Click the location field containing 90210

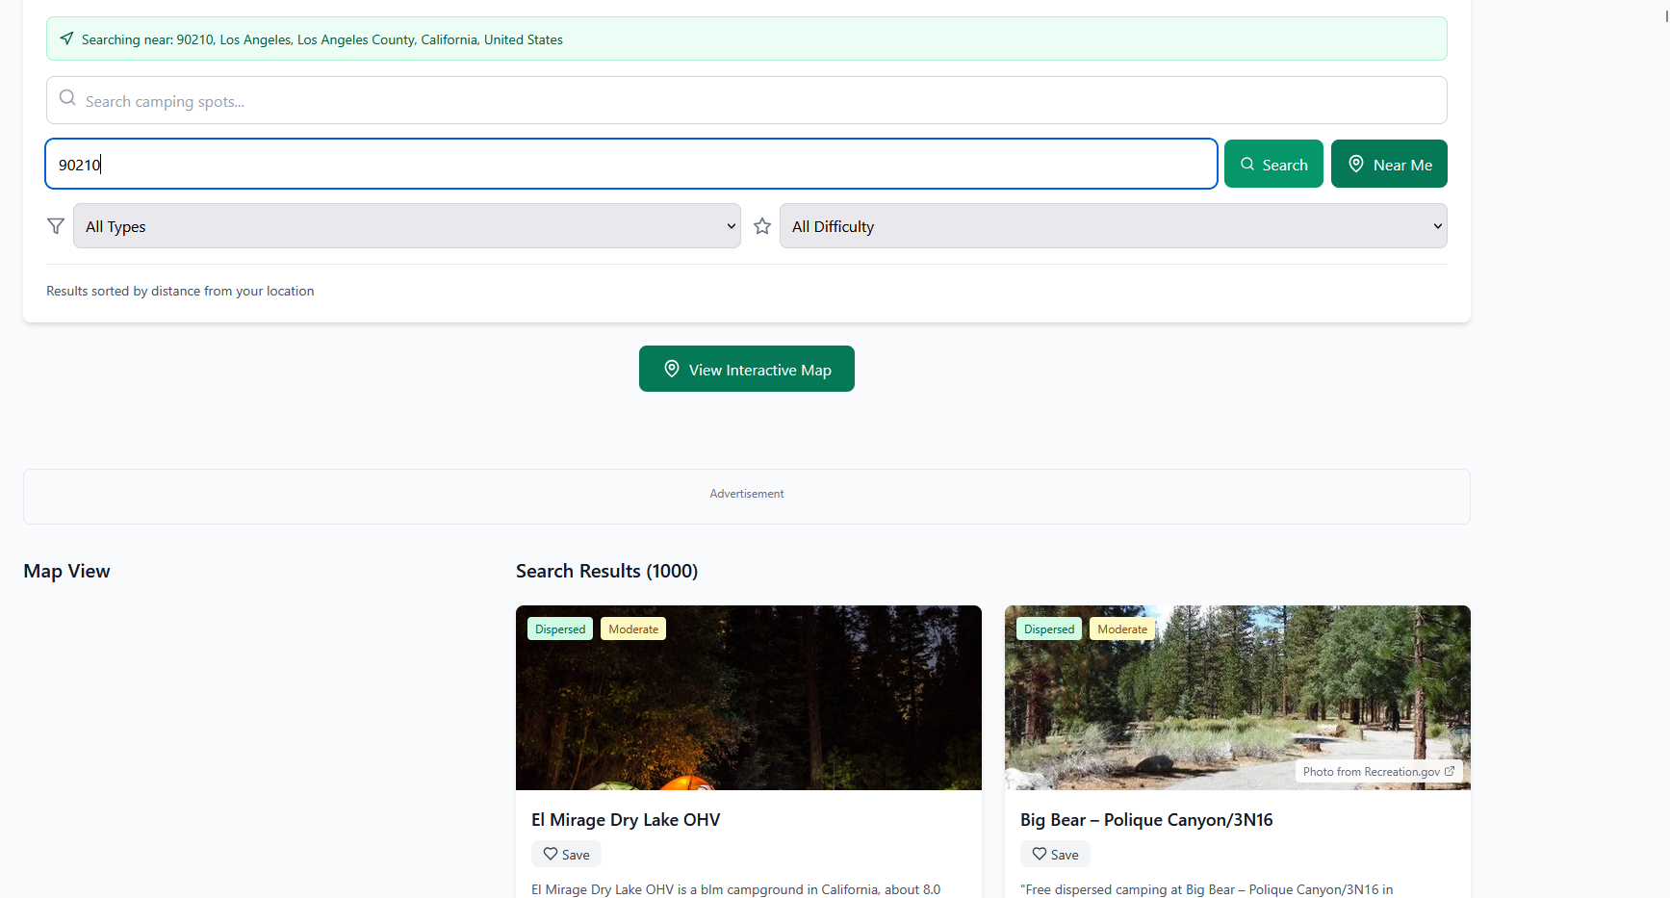click(x=631, y=164)
